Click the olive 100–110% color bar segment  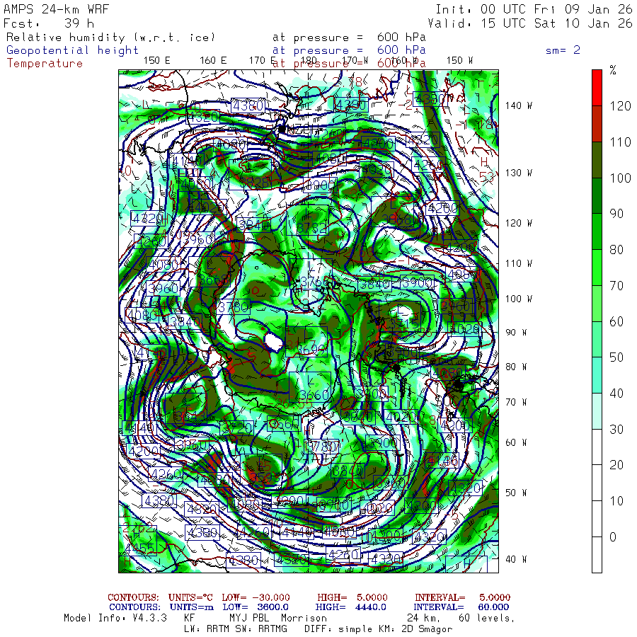tap(597, 160)
